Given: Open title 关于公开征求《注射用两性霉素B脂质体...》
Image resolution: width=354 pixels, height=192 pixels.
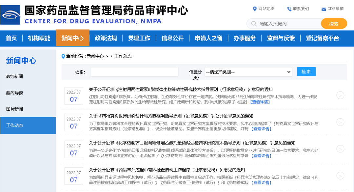Looking at the screenshot, I should point(181,89).
